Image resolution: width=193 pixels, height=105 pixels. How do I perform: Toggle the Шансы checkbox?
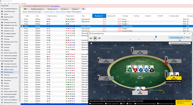pyautogui.click(x=127, y=104)
